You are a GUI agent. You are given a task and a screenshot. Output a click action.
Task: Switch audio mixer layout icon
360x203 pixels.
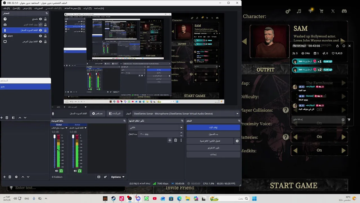point(99,177)
